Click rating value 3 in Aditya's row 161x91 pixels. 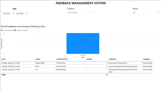pos(107,63)
